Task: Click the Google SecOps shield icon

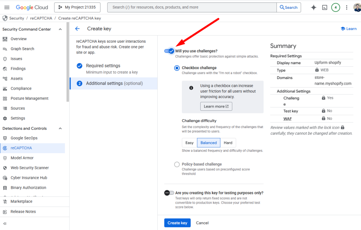Action: (x=5, y=138)
